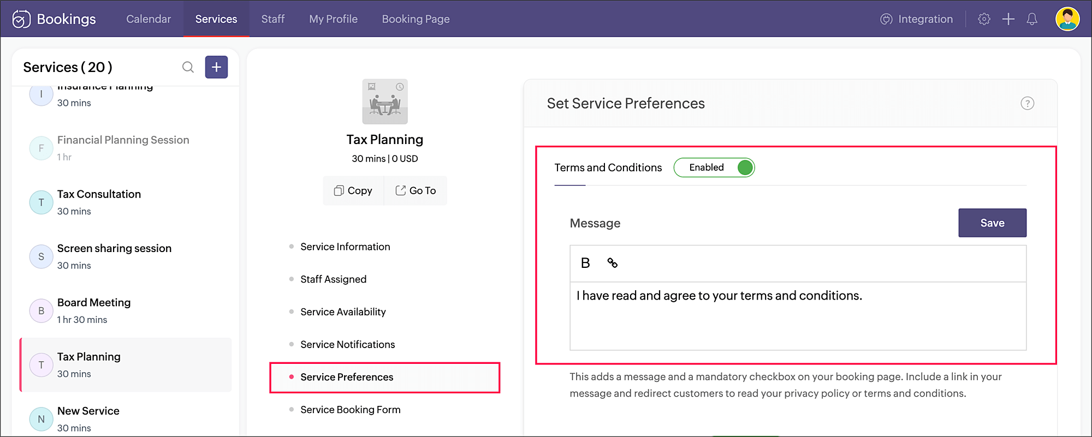Open the notifications bell
Viewport: 1092px width, 437px height.
[x=1032, y=19]
